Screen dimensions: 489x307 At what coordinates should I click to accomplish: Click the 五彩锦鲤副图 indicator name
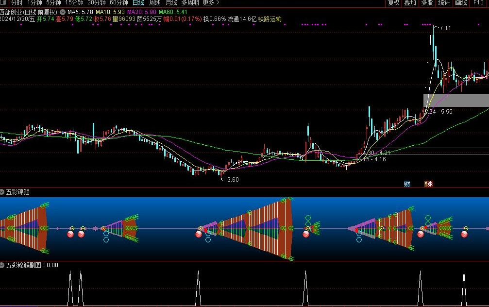24,265
